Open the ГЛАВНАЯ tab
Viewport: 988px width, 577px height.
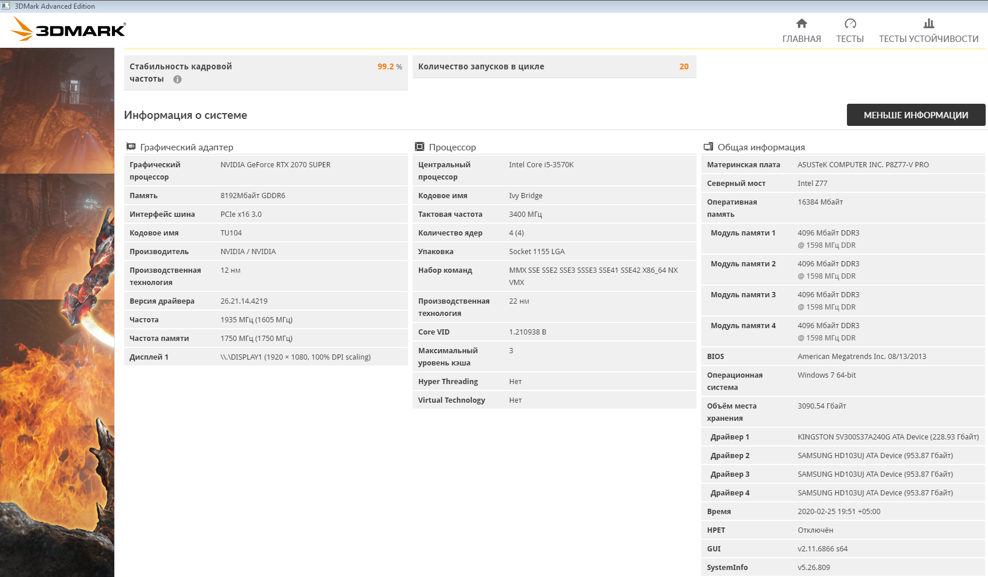(x=801, y=38)
